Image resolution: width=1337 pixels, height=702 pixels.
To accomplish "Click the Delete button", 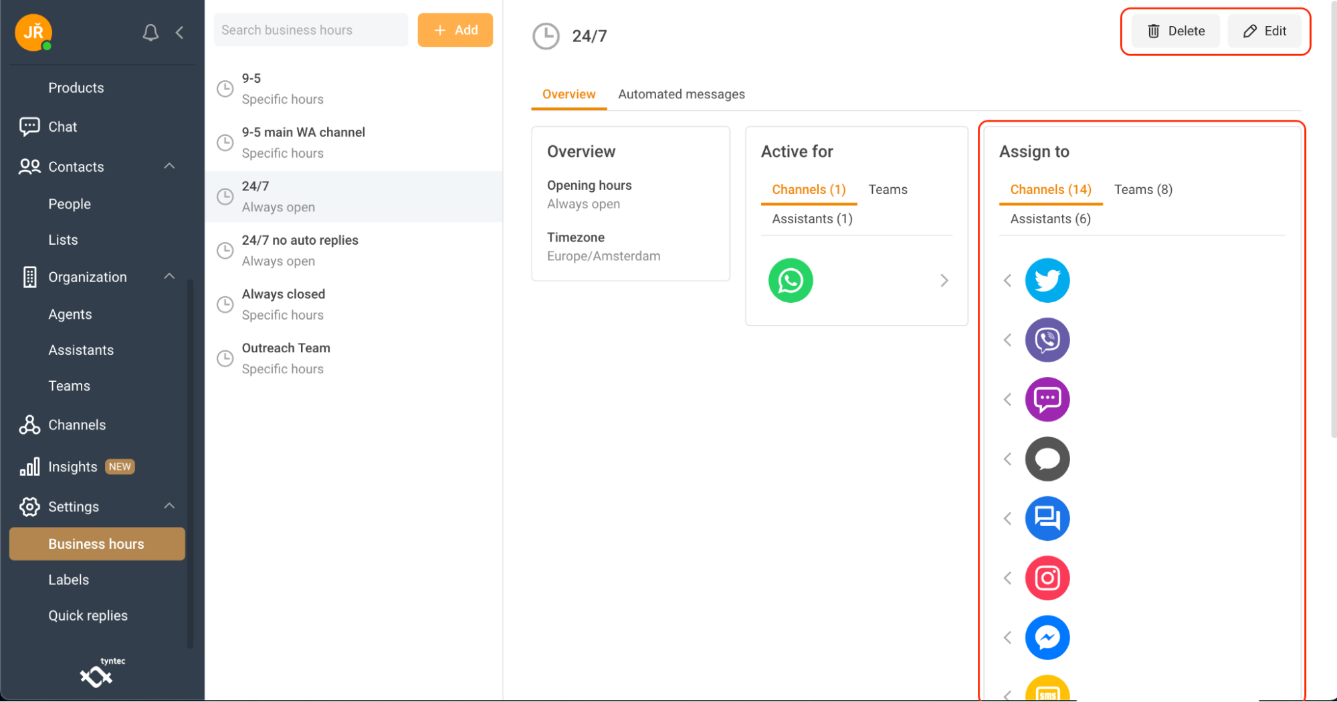I will pyautogui.click(x=1176, y=31).
